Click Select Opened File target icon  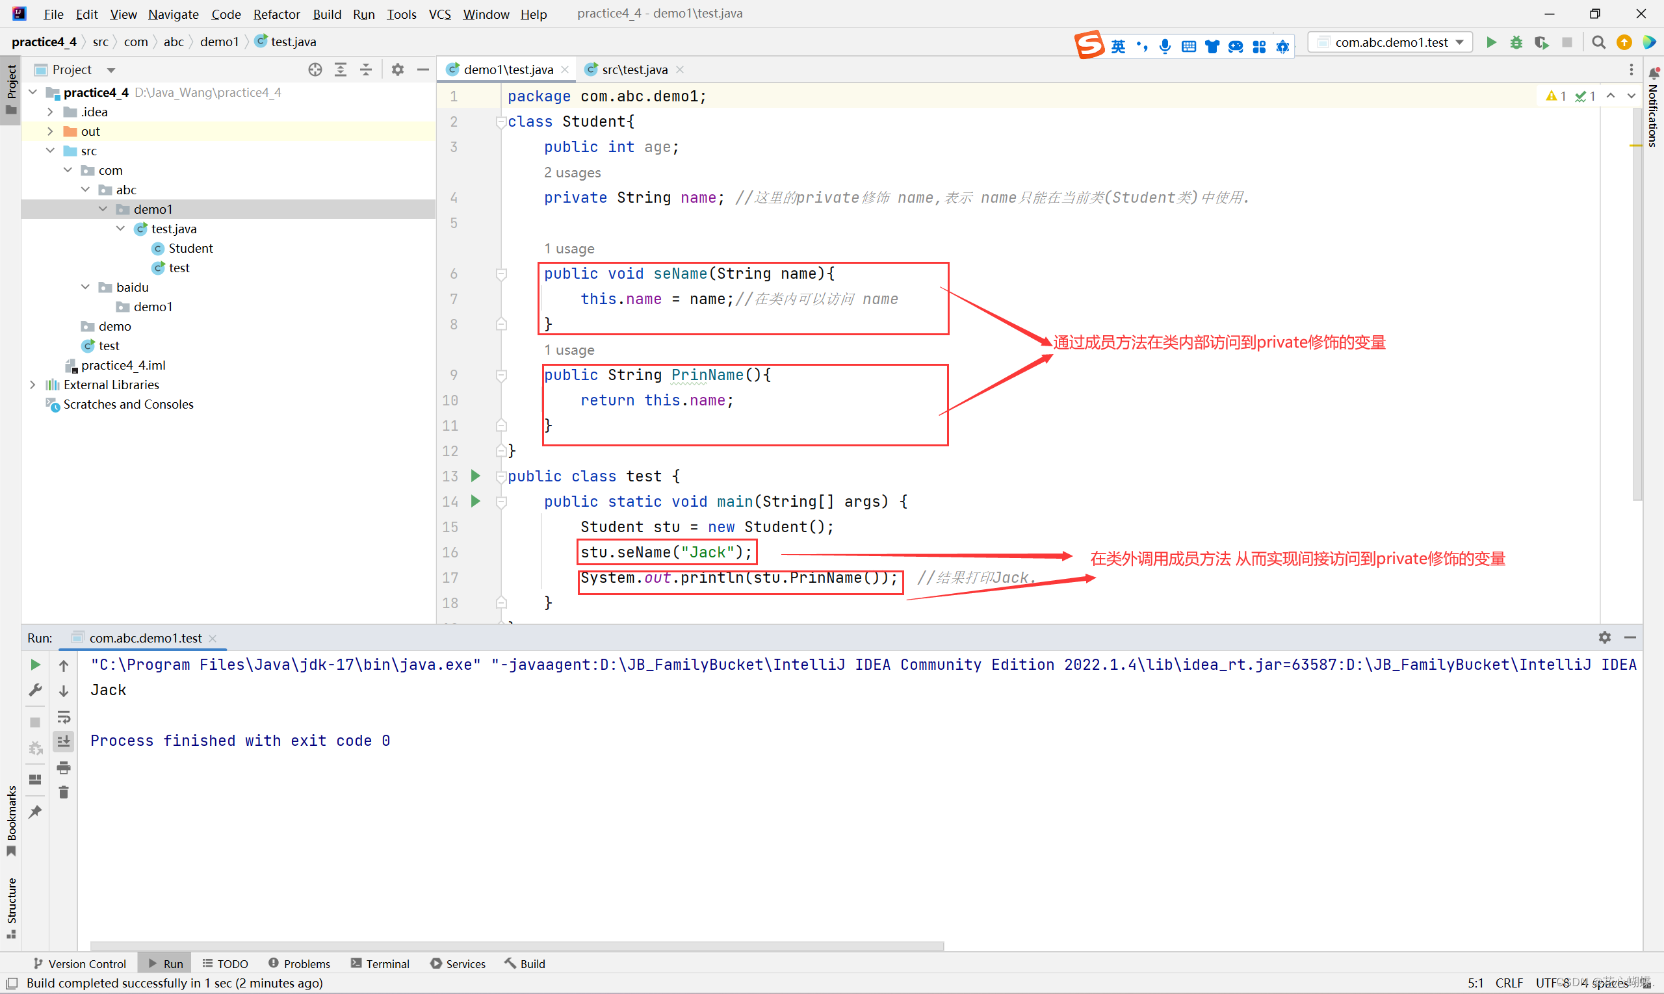[x=315, y=70]
